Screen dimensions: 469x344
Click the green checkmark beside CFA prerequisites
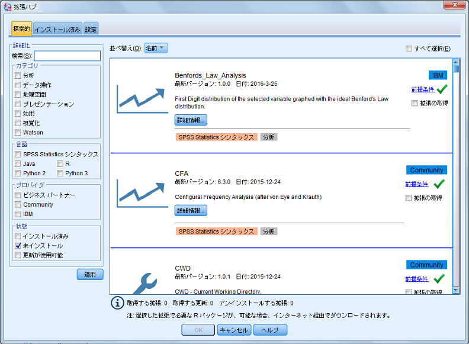point(439,184)
